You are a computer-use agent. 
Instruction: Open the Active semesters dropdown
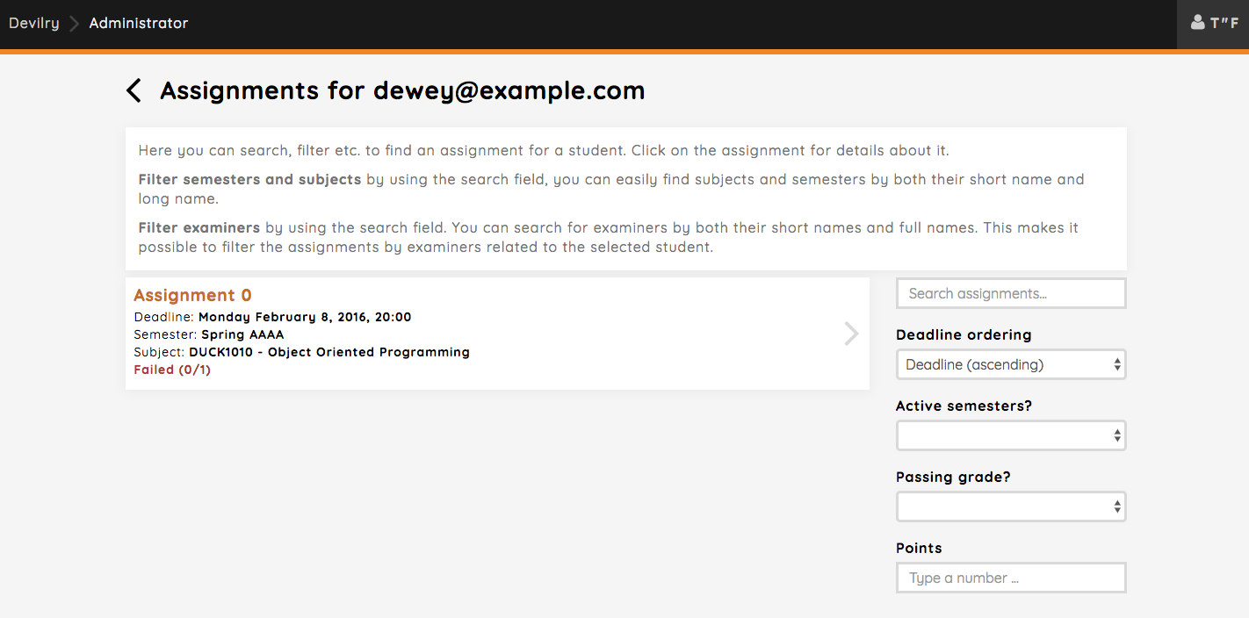1011,435
